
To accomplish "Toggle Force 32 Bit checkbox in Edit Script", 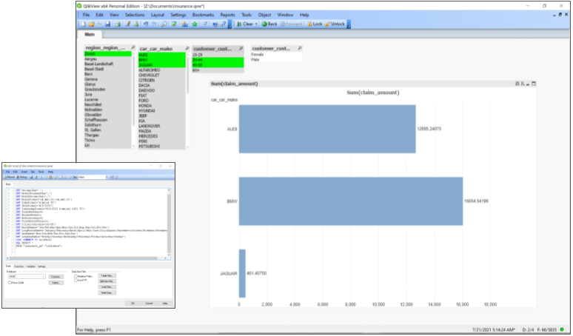I will [10, 283].
